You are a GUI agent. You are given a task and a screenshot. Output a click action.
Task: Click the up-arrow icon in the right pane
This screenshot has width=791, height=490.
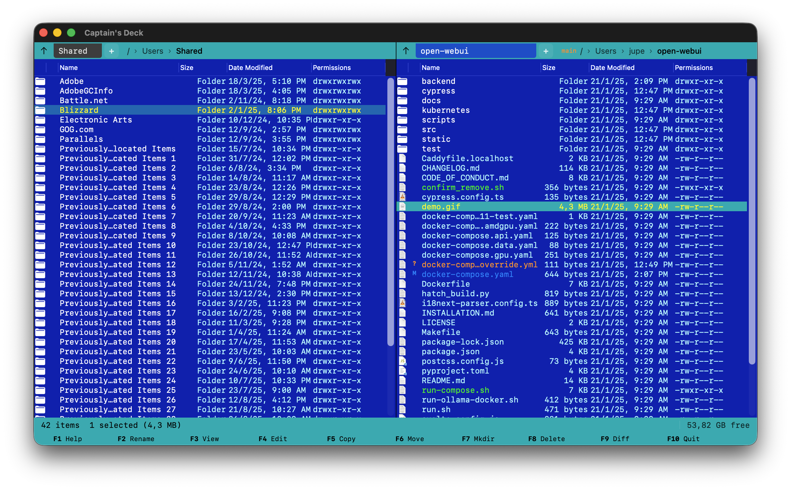[406, 51]
